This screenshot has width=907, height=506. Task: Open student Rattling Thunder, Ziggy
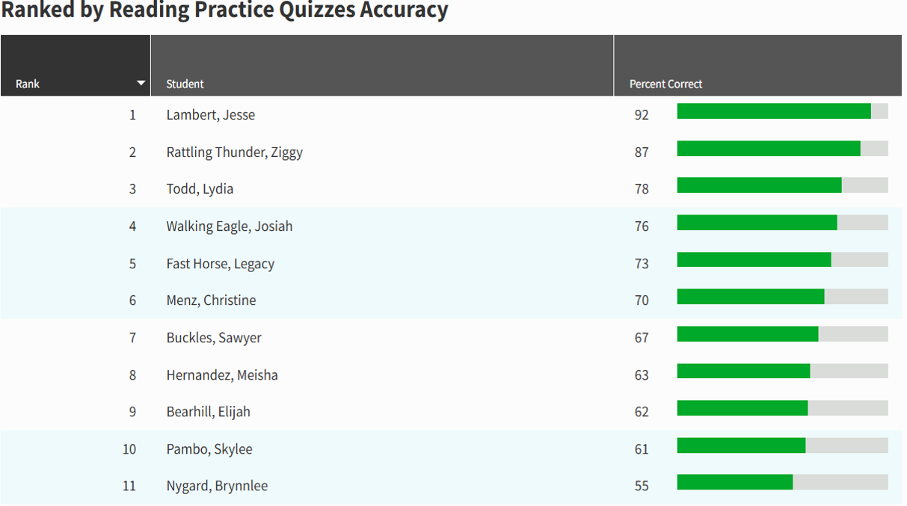click(x=234, y=152)
